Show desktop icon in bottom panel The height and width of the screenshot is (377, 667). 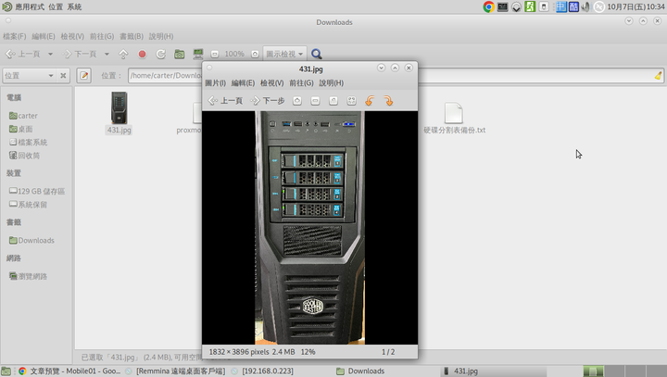[x=6, y=371]
